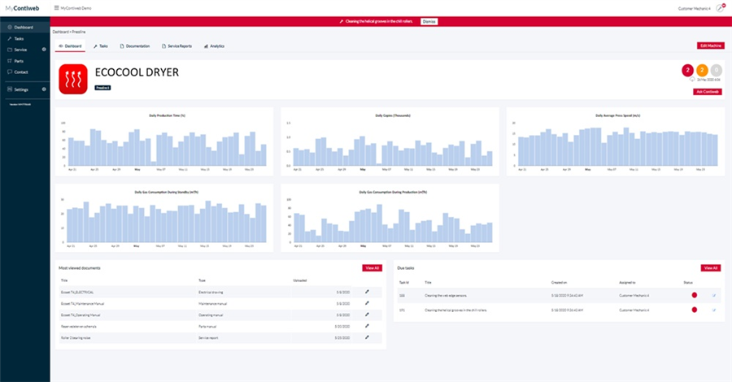Select the Documentation tab
The width and height of the screenshot is (732, 382).
coord(135,46)
